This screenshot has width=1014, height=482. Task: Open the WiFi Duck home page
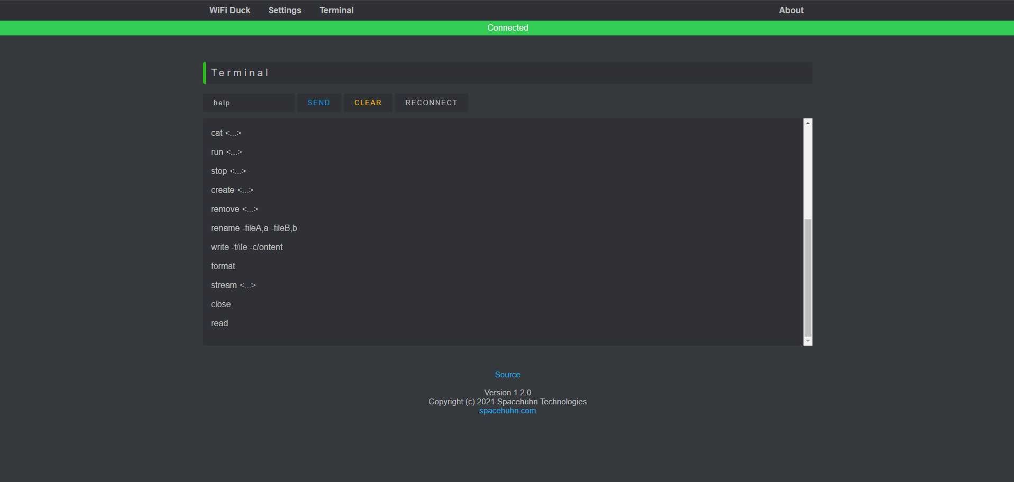coord(230,10)
